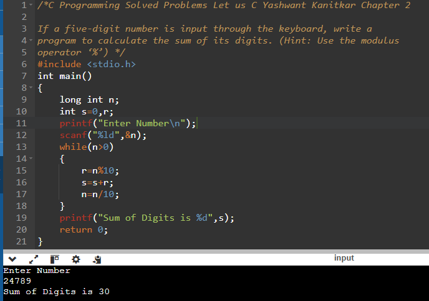Click the printf "Enter Number\n" line
429x301 pixels.
[x=128, y=123]
